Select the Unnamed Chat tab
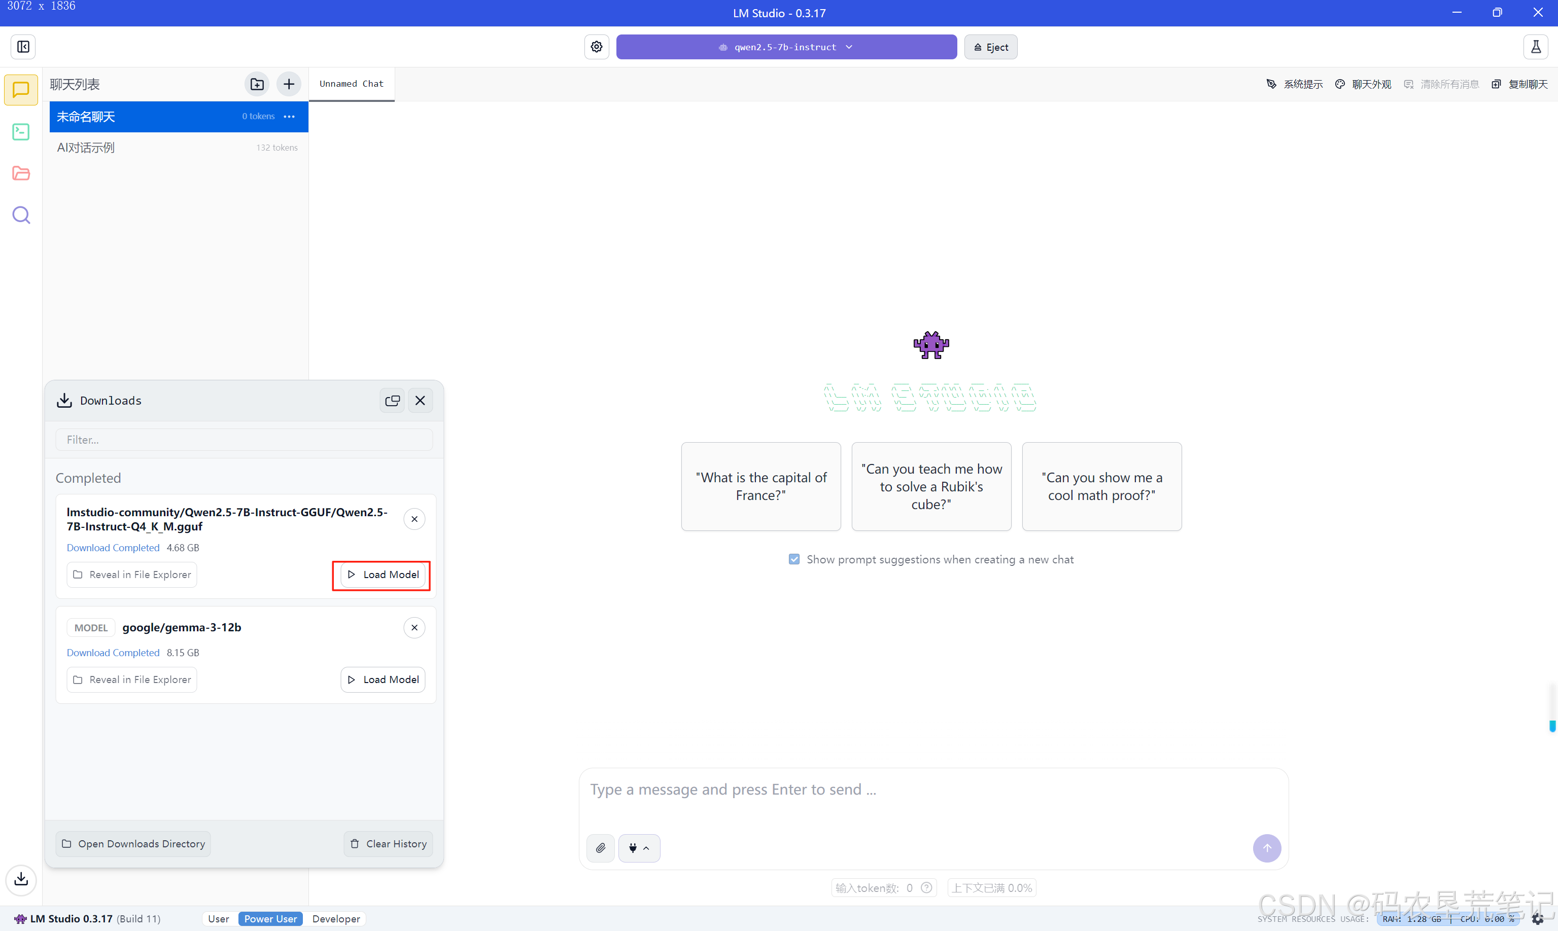1558x931 pixels. pyautogui.click(x=352, y=84)
